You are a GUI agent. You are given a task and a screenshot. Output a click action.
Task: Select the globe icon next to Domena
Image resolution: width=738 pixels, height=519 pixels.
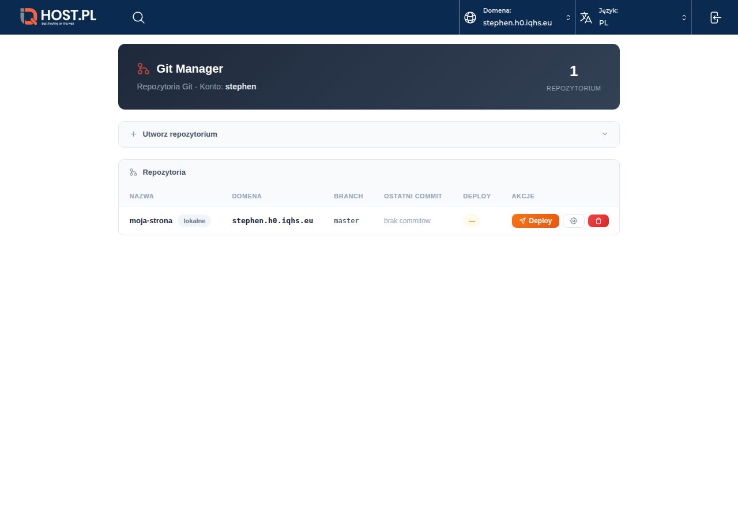[470, 17]
